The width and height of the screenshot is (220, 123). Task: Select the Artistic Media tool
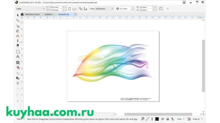(x=18, y=31)
